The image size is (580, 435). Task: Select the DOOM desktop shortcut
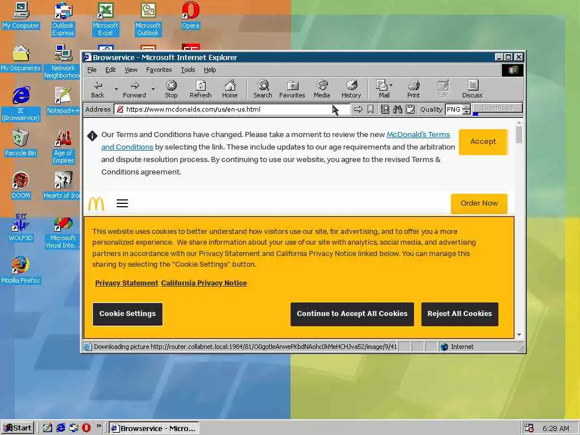coord(21,186)
